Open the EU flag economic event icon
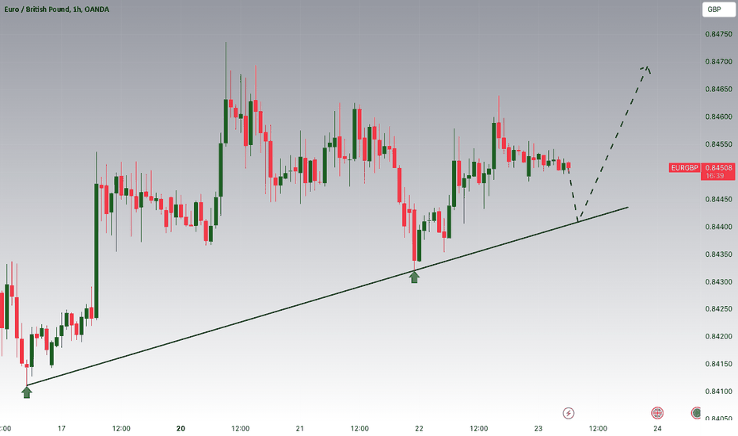Image resolution: width=738 pixels, height=436 pixels. pyautogui.click(x=696, y=413)
